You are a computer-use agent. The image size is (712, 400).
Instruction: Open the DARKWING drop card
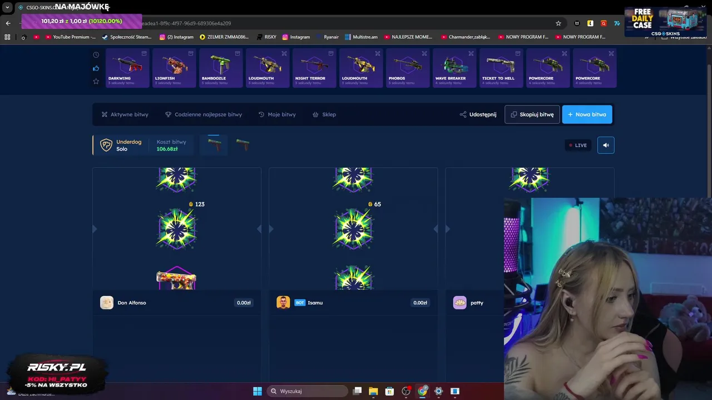127,68
